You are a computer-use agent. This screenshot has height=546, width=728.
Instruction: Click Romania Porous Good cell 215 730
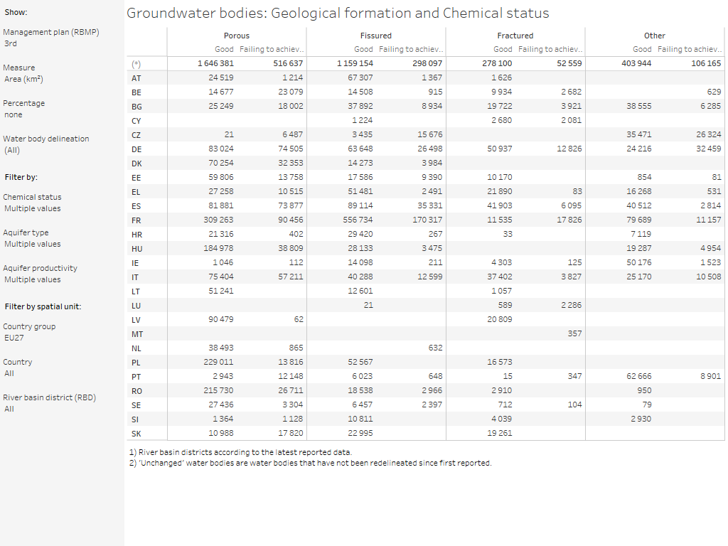pyautogui.click(x=218, y=390)
